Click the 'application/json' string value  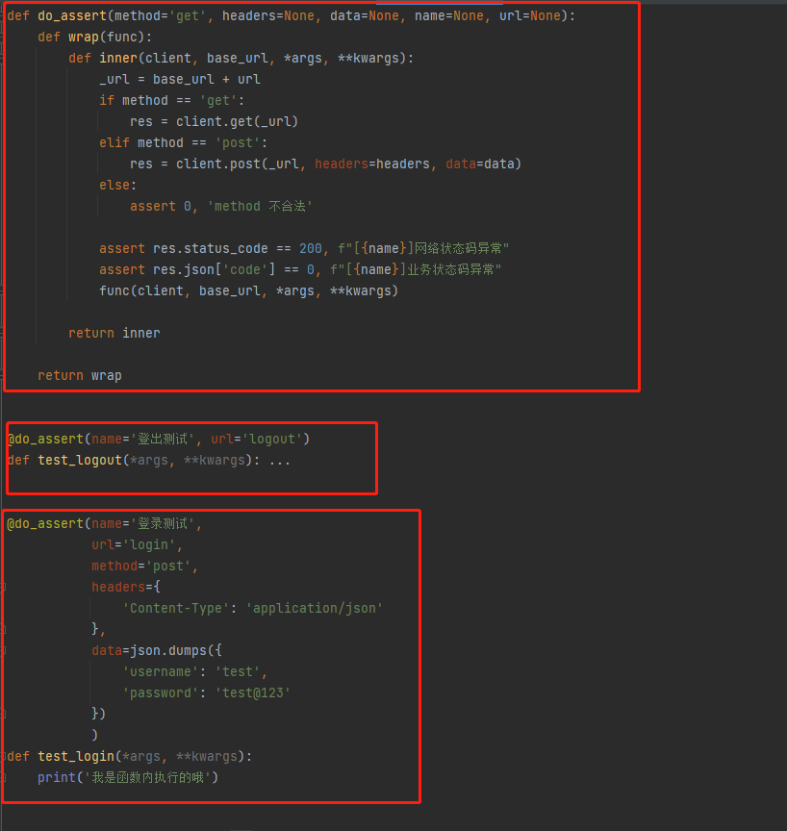pyautogui.click(x=314, y=609)
